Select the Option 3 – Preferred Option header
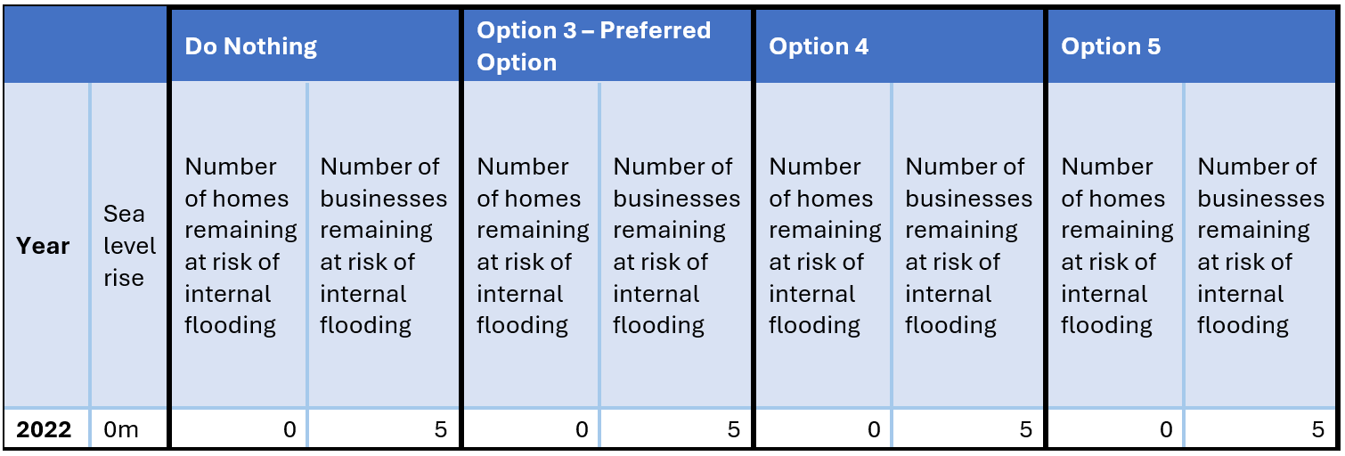This screenshot has width=1345, height=456. (x=593, y=46)
